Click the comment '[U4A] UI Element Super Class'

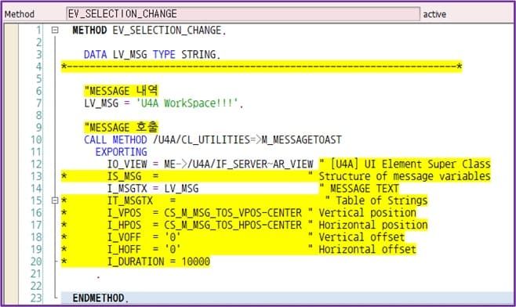pos(410,164)
